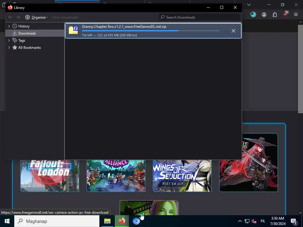Image resolution: width=303 pixels, height=227 pixels.
Task: Click the Forward arrow in Library toolbar
Action: pos(18,17)
